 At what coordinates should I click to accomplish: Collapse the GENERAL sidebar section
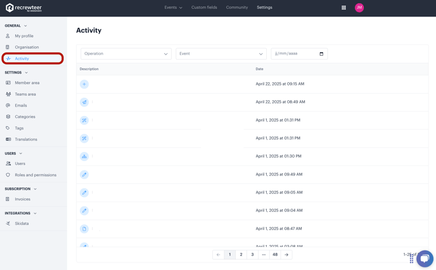click(x=16, y=25)
